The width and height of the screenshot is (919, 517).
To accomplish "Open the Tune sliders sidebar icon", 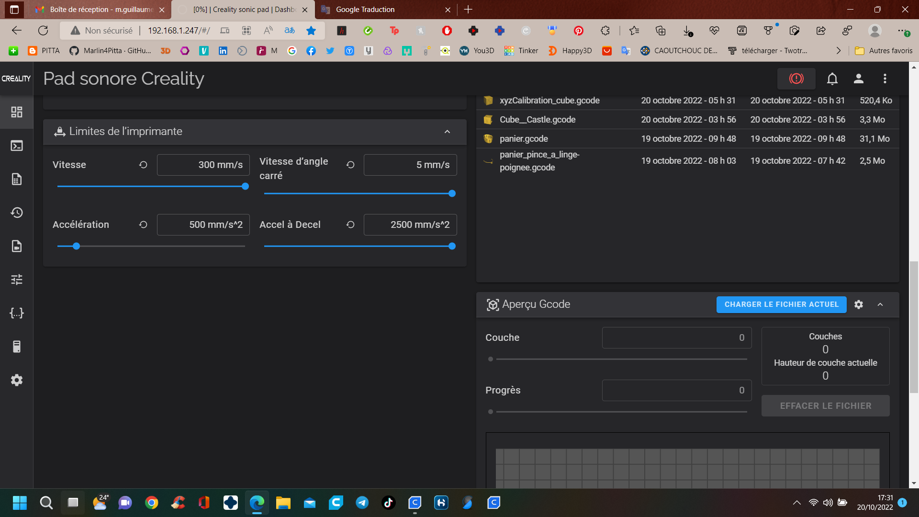I will coord(17,280).
